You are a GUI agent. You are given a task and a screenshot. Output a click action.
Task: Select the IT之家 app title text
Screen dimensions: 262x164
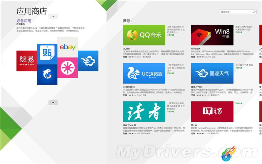(x=194, y=125)
